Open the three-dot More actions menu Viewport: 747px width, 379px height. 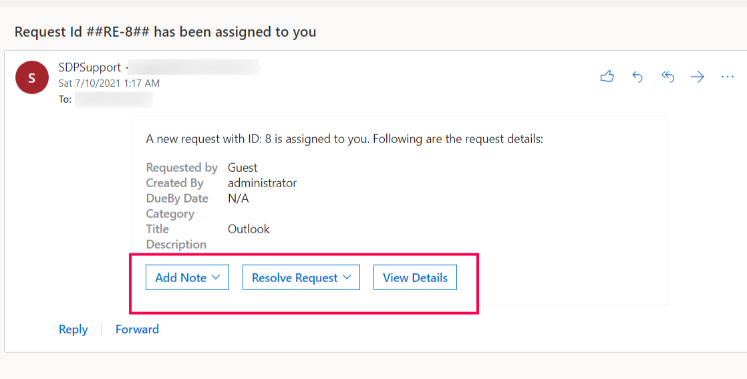(x=728, y=76)
